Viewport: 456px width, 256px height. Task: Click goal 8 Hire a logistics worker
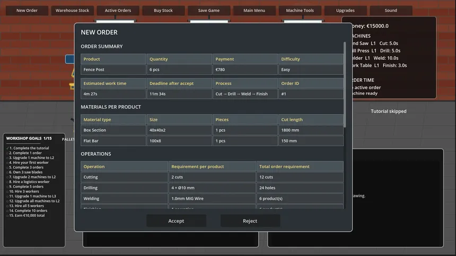28,182
